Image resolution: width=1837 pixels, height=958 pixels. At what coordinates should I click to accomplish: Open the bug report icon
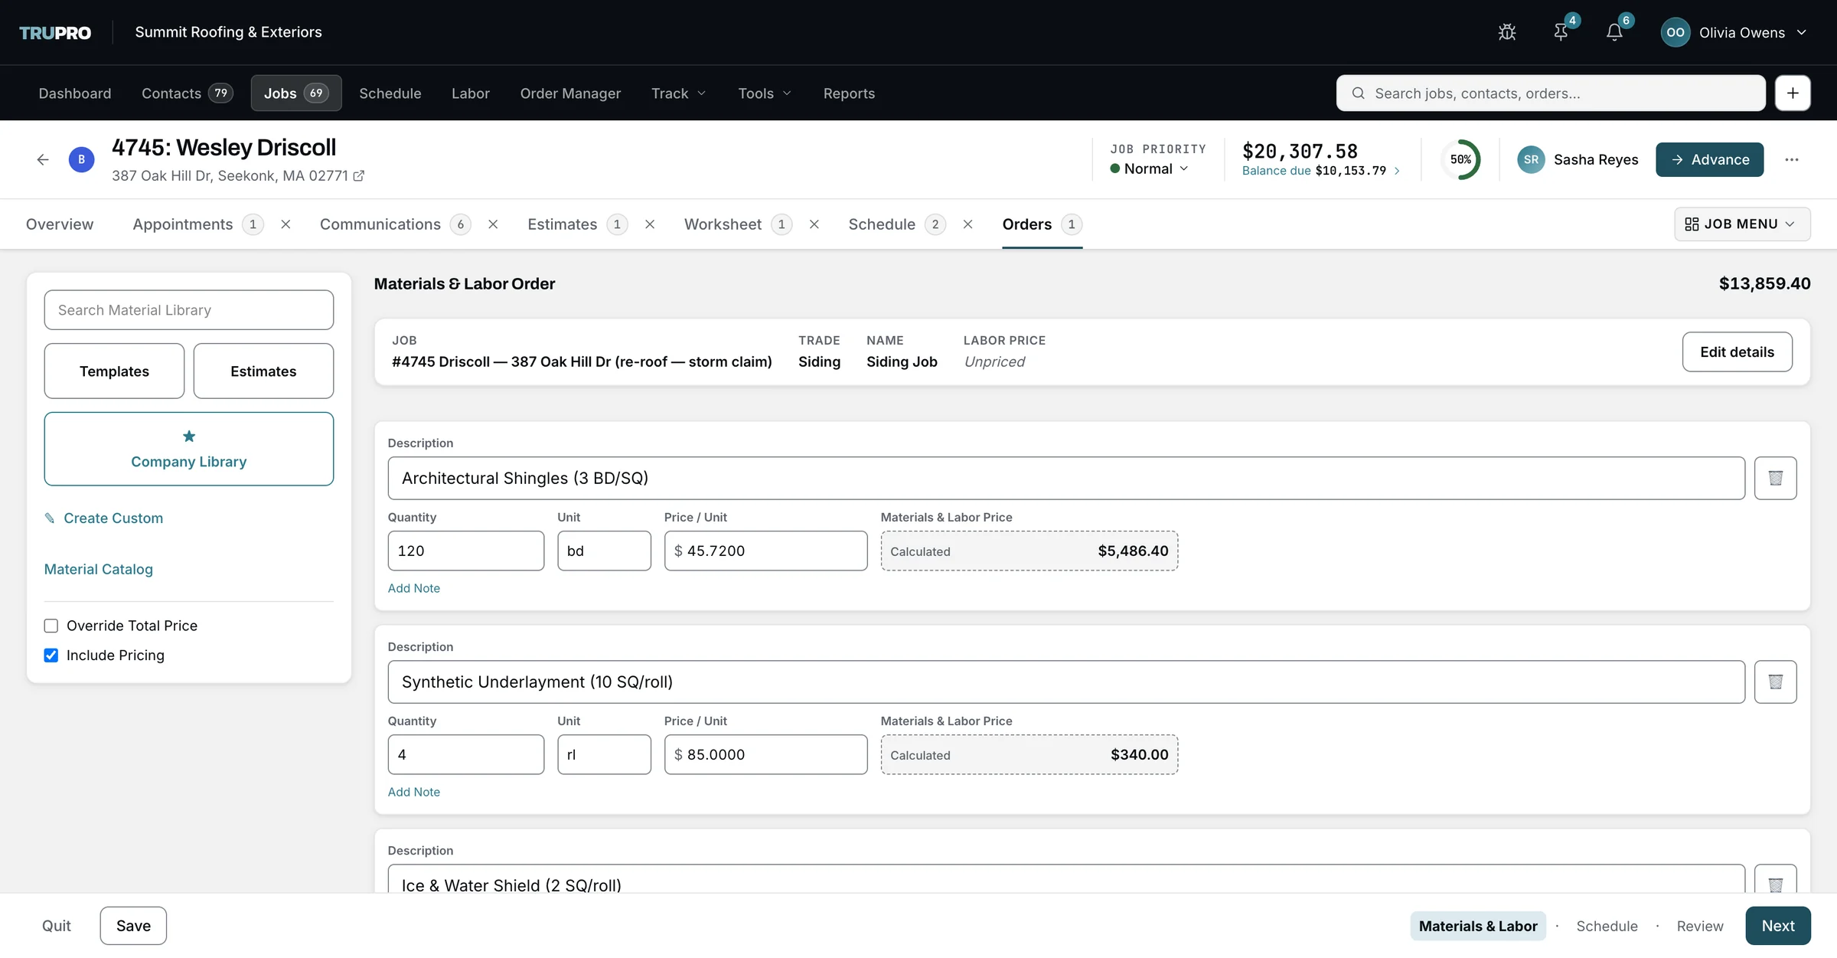click(1507, 32)
